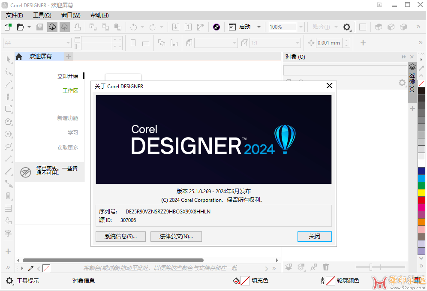Open 工作区 link on welcome screen
Image resolution: width=427 pixels, height=291 pixels.
(70, 91)
